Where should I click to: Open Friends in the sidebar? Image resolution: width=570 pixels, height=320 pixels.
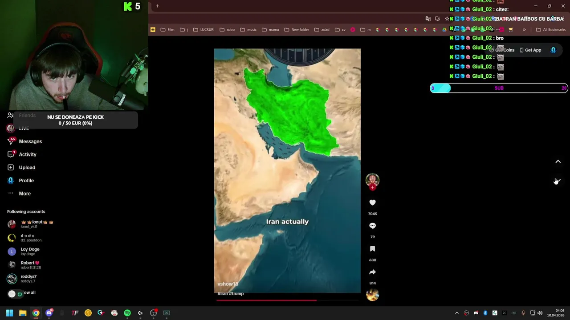pos(27,116)
